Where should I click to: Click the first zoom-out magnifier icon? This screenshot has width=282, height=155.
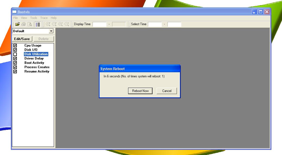coord(54,24)
